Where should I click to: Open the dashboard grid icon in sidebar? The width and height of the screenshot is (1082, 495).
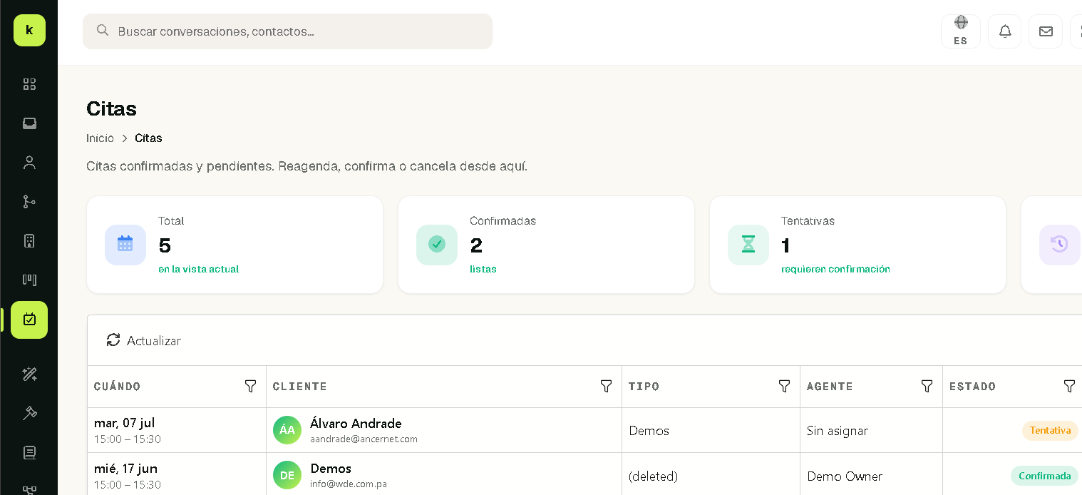[29, 84]
